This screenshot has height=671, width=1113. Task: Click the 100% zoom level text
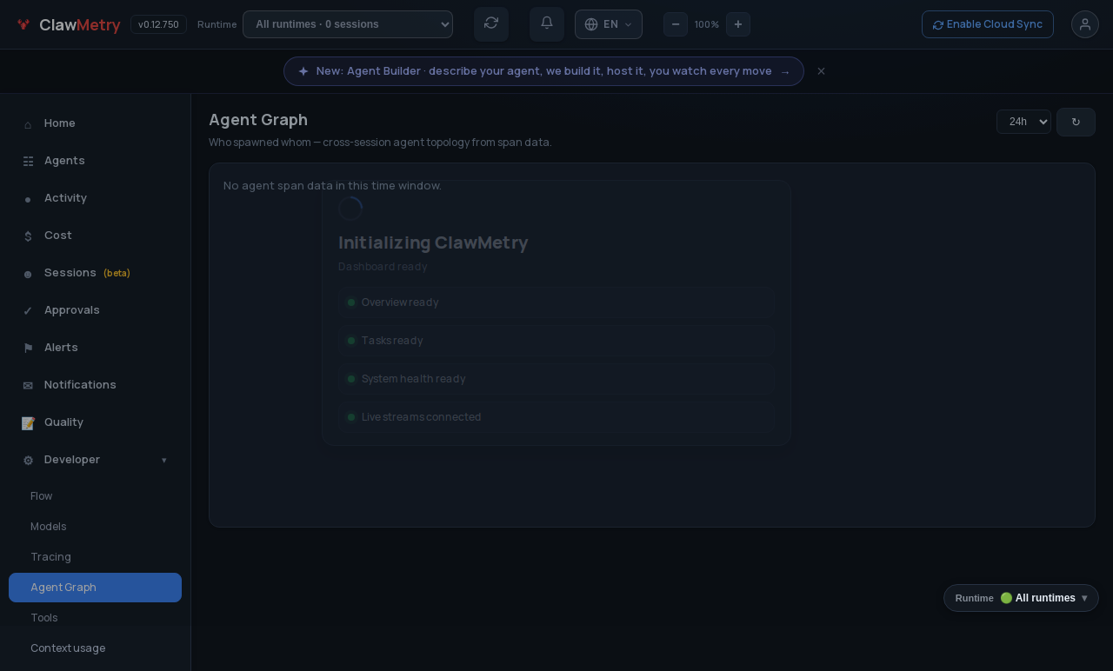tap(707, 24)
